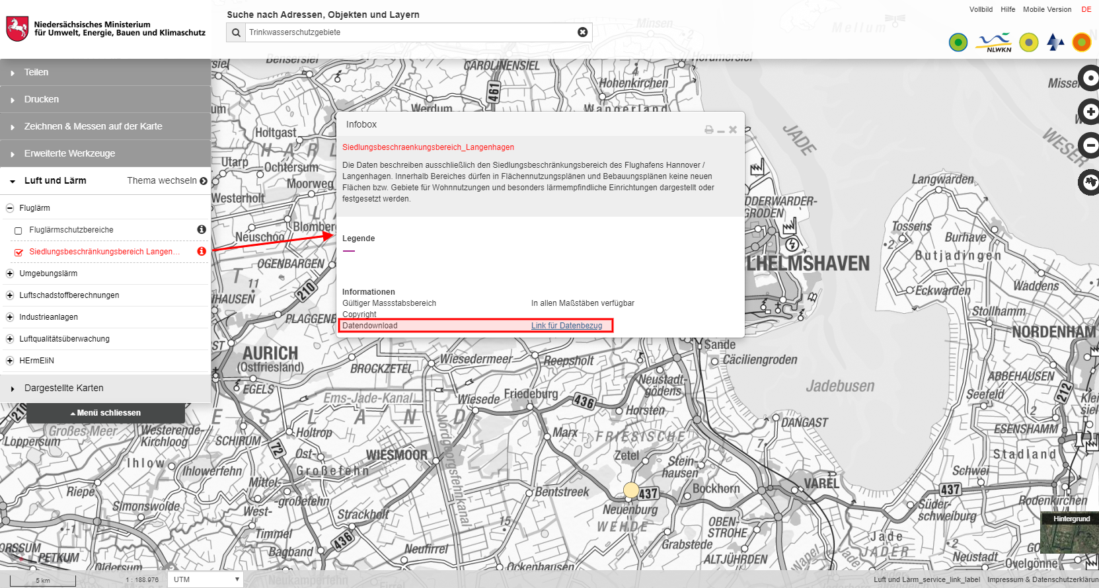
Task: Open Zeichnen & Messen auf der Karte
Action: pos(93,126)
